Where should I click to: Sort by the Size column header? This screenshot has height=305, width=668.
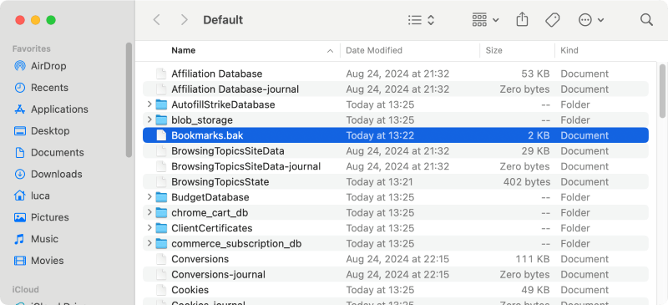coord(493,50)
